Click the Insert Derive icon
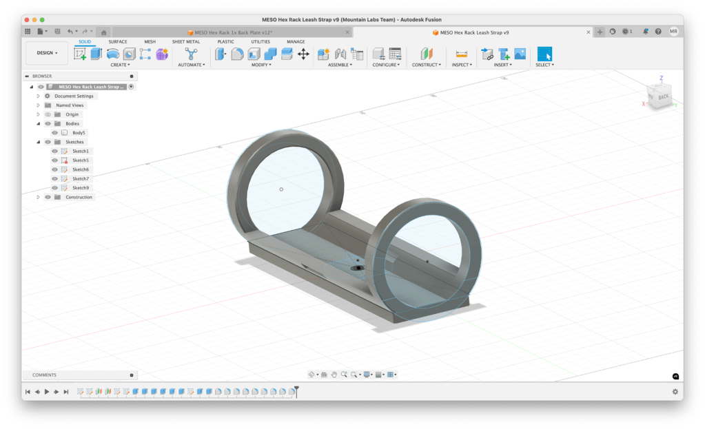Screen dimensions: 705x429 click(x=487, y=54)
